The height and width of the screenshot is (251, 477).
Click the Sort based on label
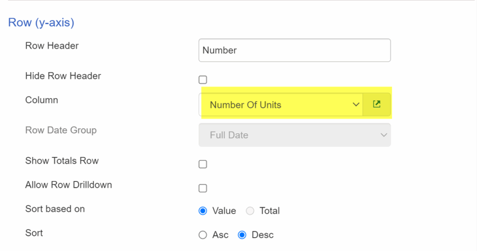(x=55, y=209)
